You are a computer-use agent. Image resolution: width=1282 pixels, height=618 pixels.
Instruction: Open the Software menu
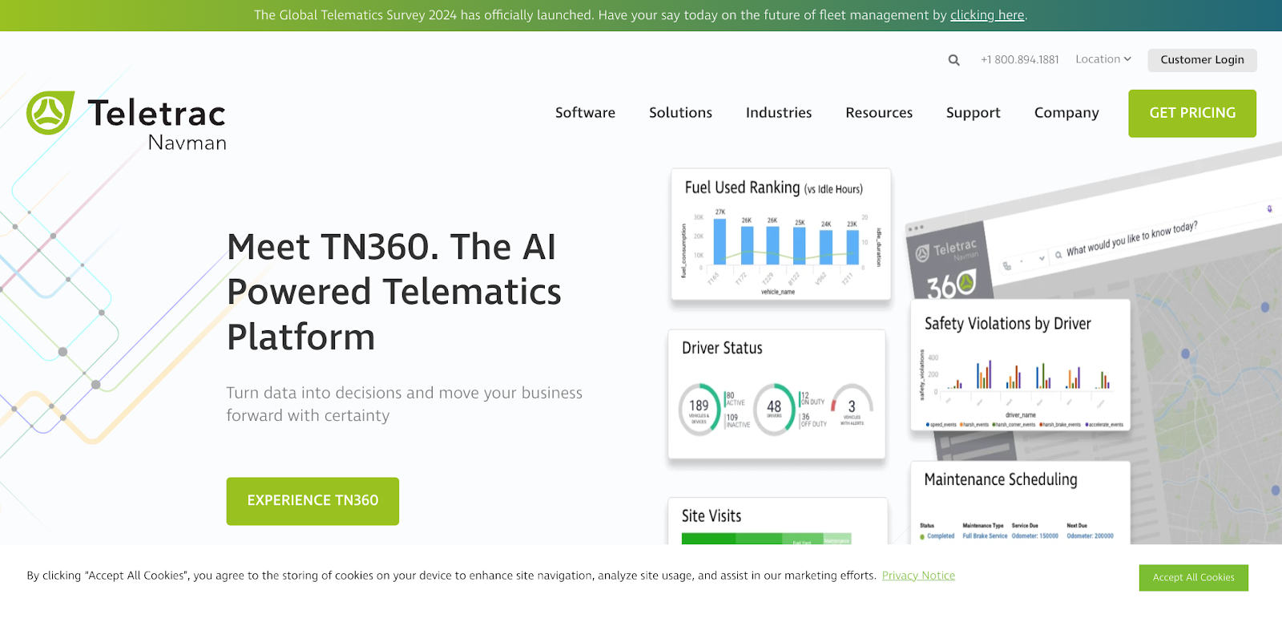tap(585, 113)
